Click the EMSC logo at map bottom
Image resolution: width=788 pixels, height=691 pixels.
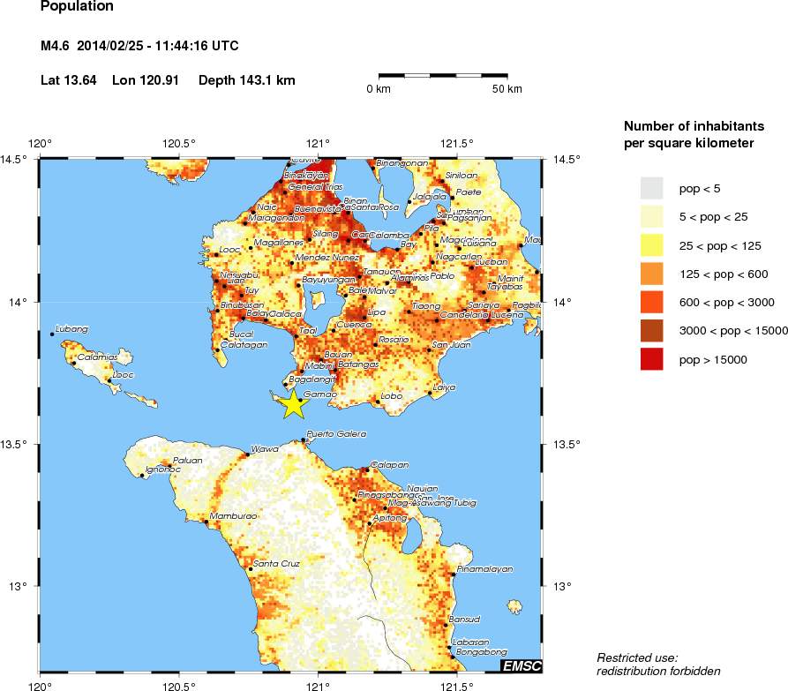tap(522, 666)
